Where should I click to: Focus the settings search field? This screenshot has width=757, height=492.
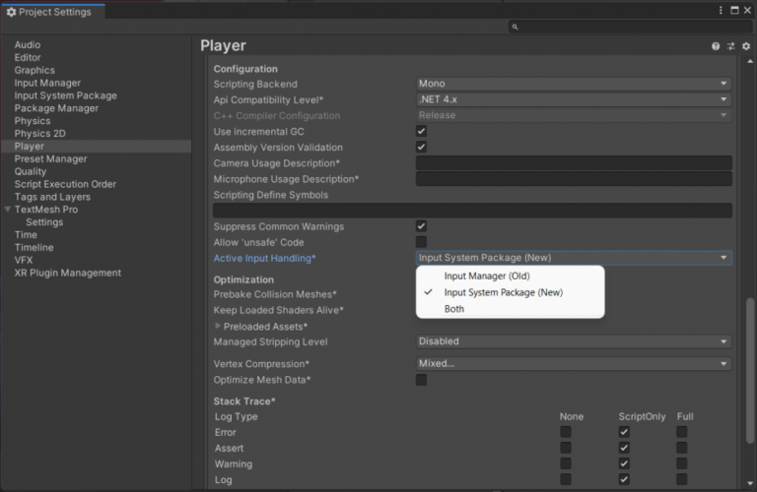(x=630, y=27)
